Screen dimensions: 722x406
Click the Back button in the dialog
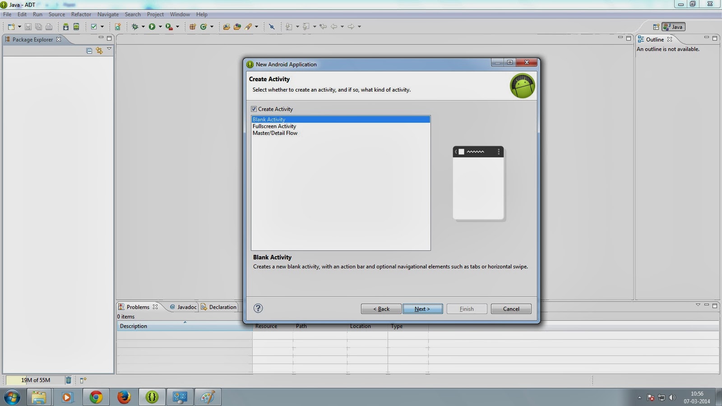pos(381,309)
